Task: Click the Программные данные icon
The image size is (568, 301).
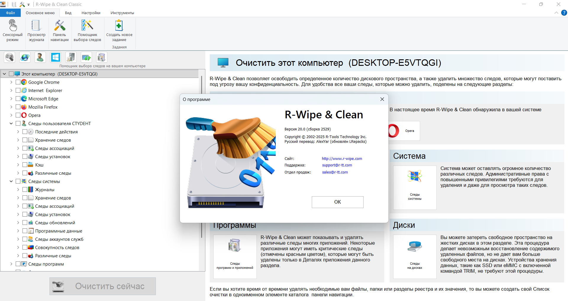Action: pyautogui.click(x=31, y=231)
